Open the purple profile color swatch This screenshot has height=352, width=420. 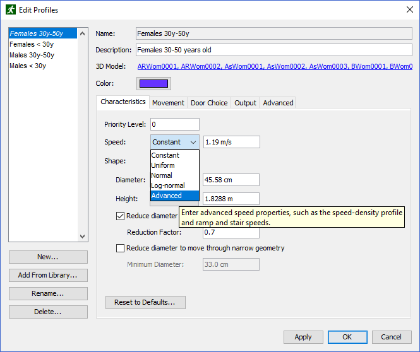[153, 83]
